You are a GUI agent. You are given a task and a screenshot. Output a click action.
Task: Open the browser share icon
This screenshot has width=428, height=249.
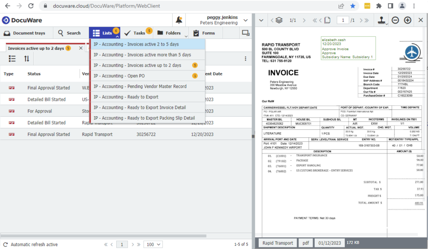click(341, 6)
